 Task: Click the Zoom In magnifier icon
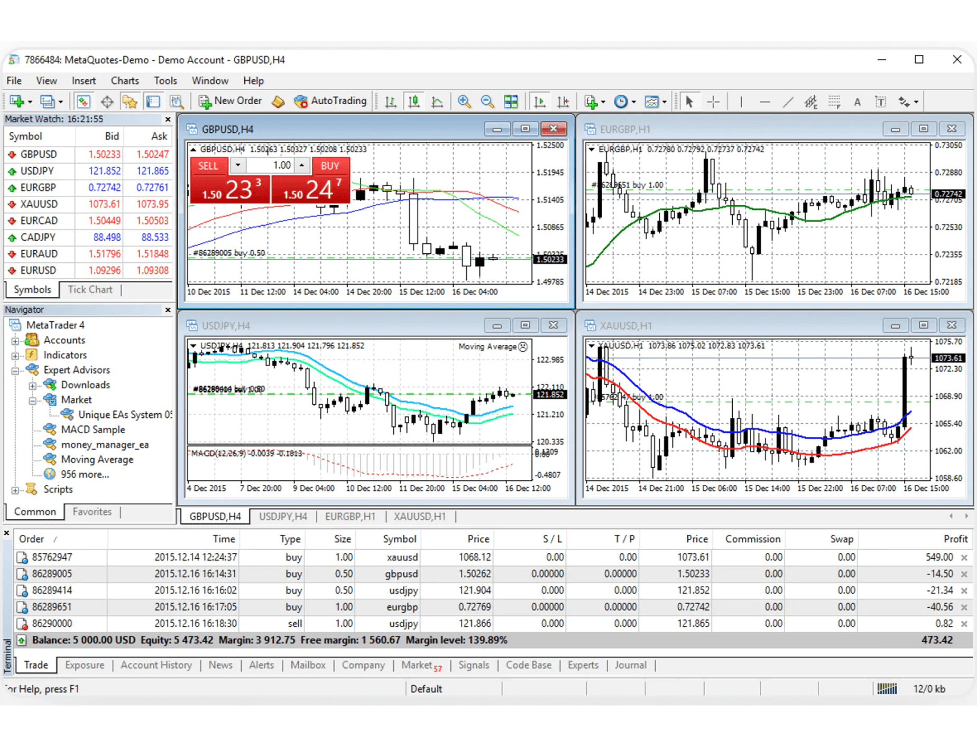[x=464, y=102]
